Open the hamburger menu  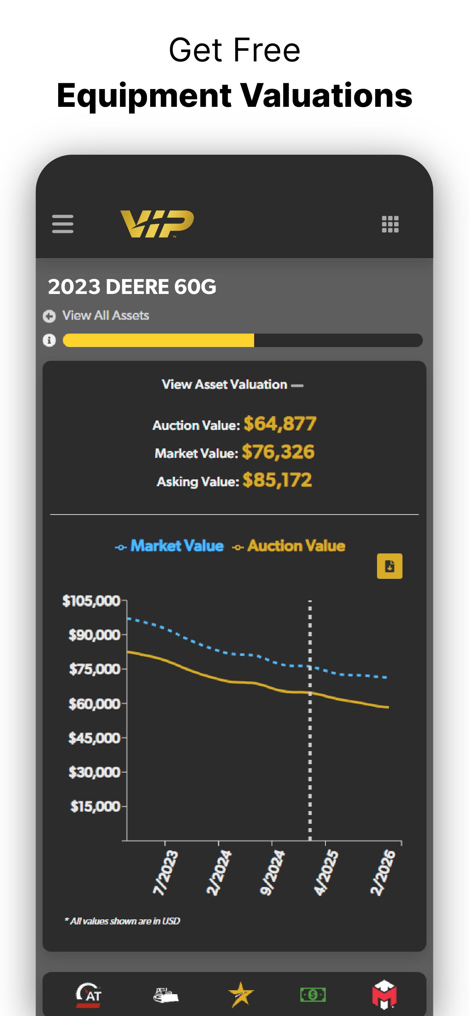tap(63, 223)
